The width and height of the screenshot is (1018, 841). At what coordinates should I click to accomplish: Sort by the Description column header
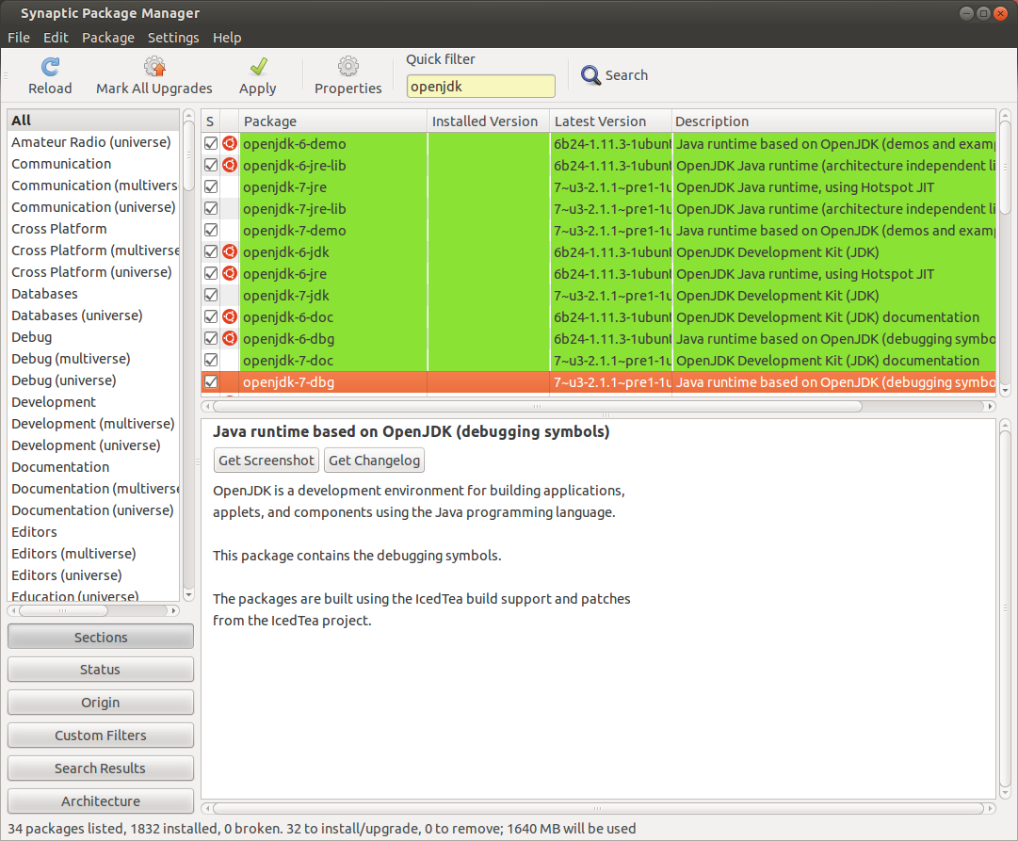click(x=833, y=121)
